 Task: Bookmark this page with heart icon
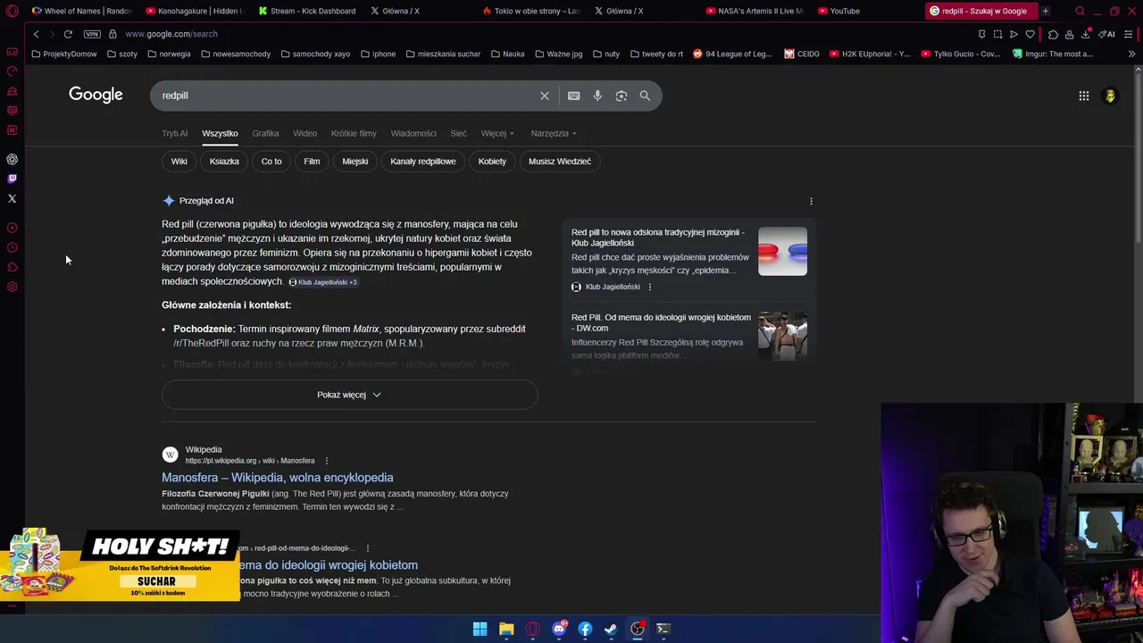(1030, 34)
